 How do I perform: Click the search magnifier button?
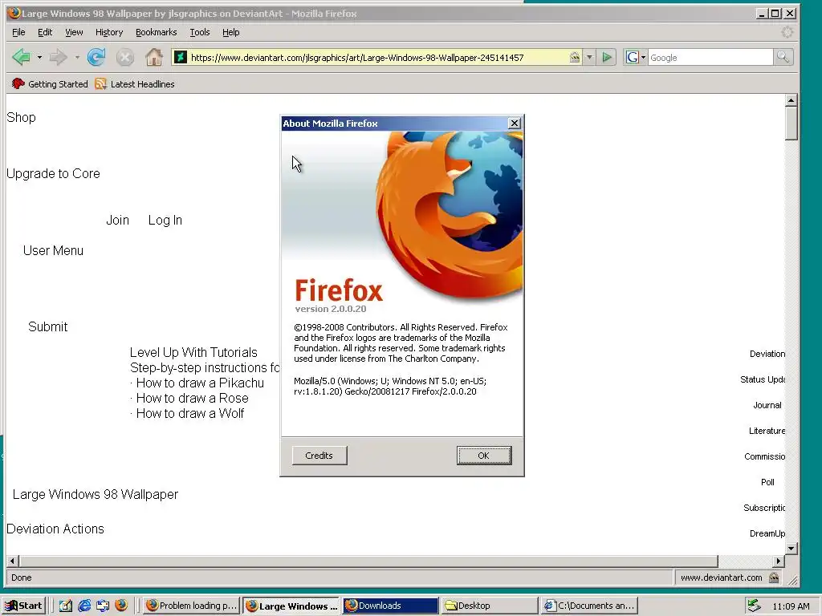(x=783, y=57)
